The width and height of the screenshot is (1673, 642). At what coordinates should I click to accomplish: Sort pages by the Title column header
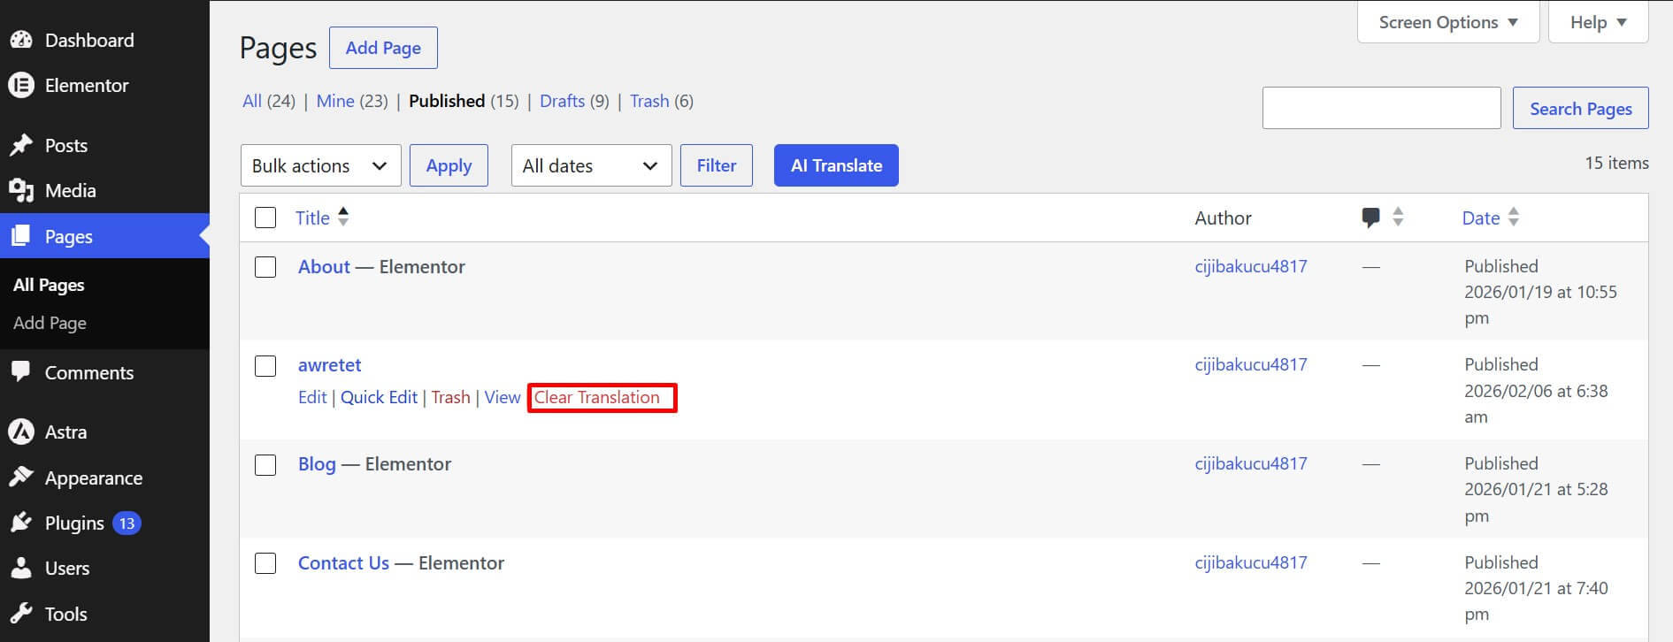click(312, 218)
